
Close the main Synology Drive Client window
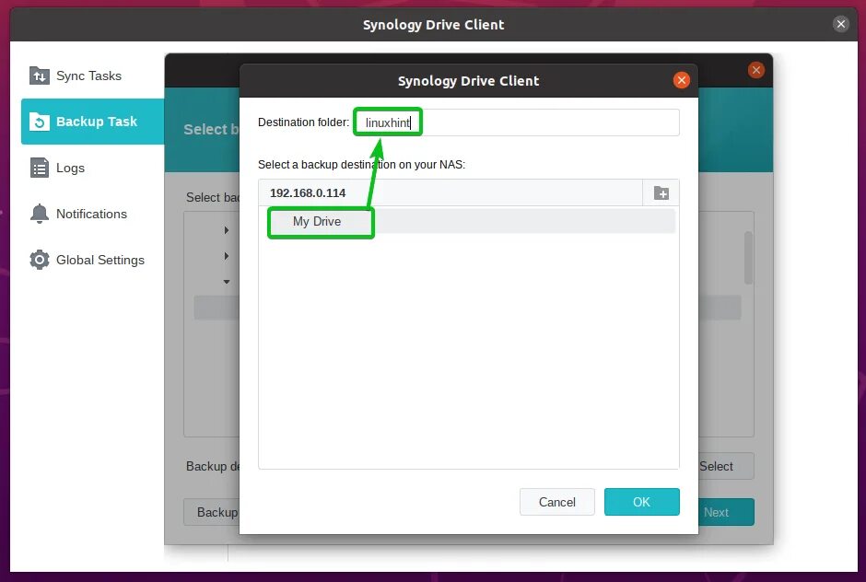click(840, 24)
